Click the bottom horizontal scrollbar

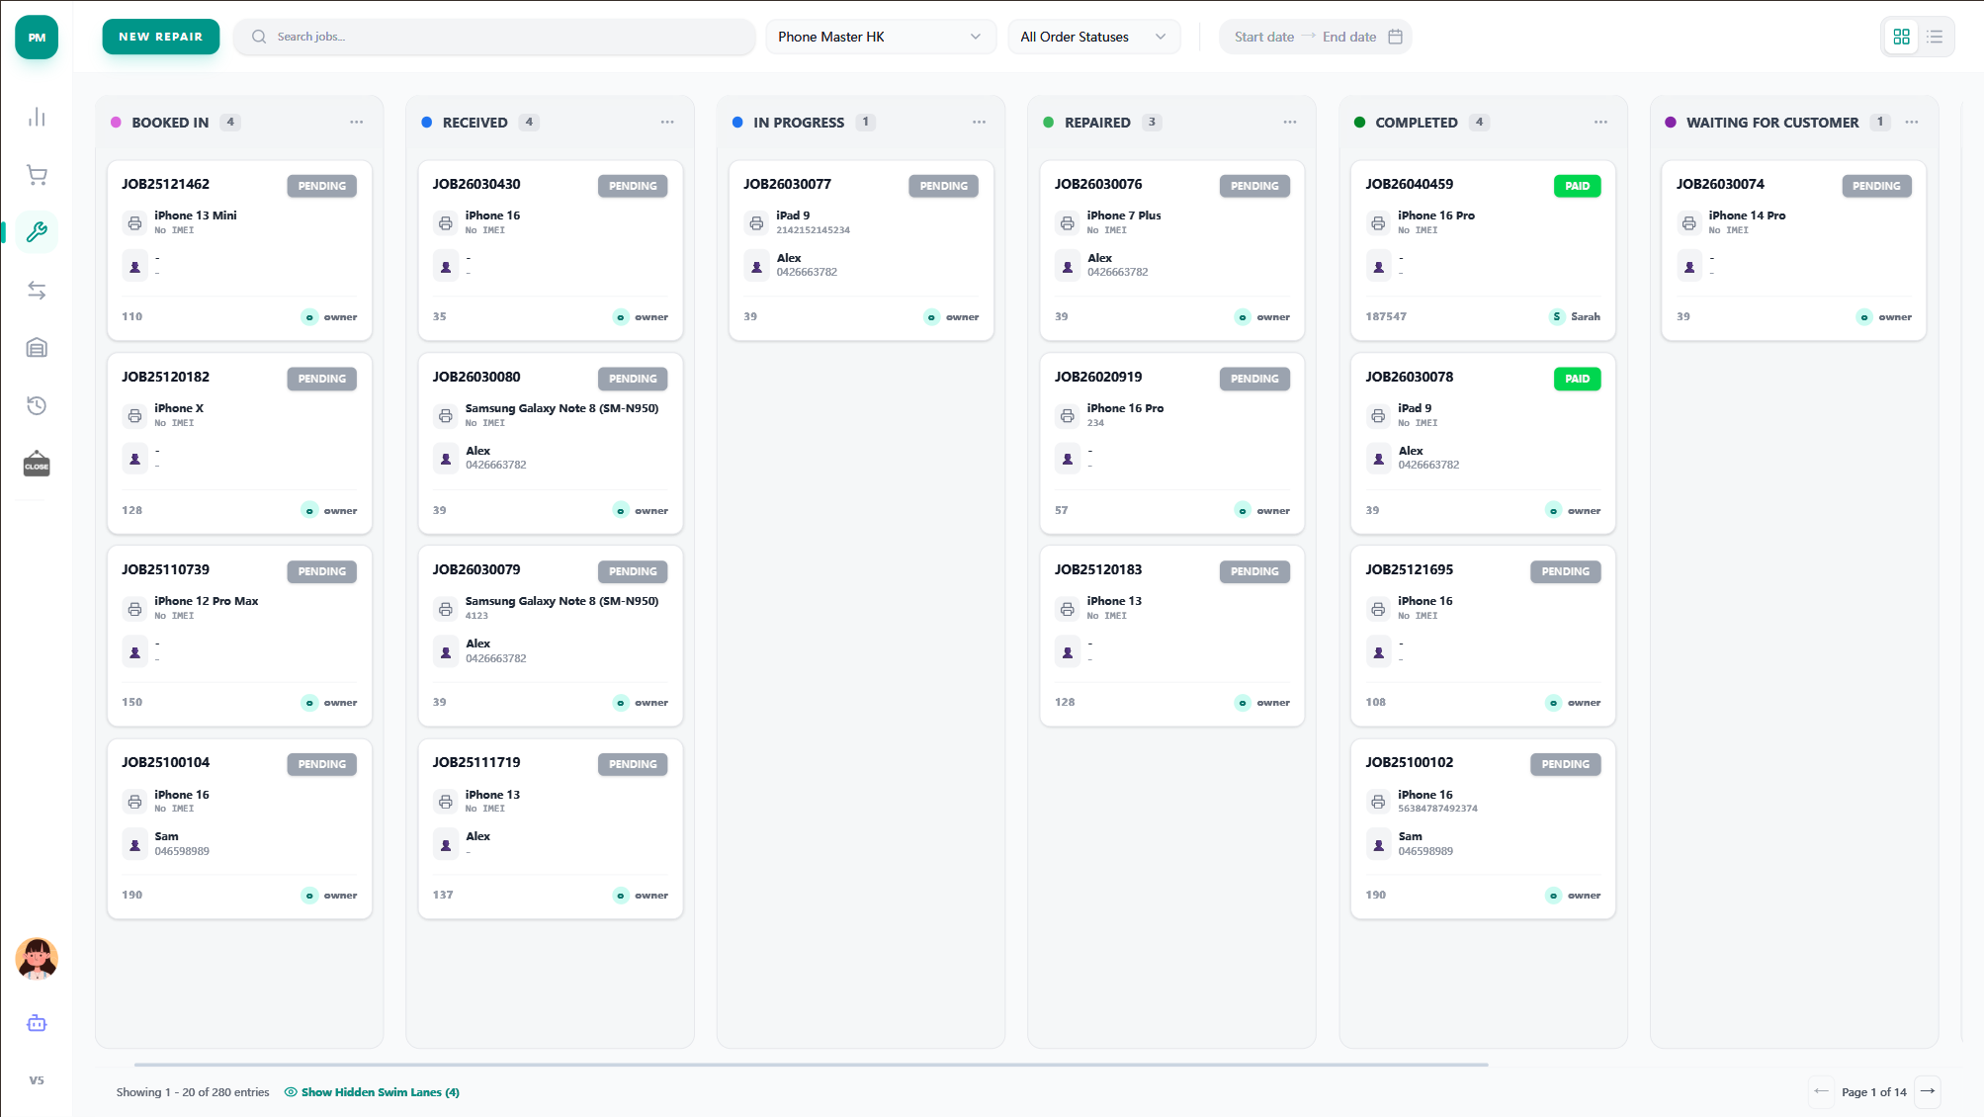coord(811,1064)
